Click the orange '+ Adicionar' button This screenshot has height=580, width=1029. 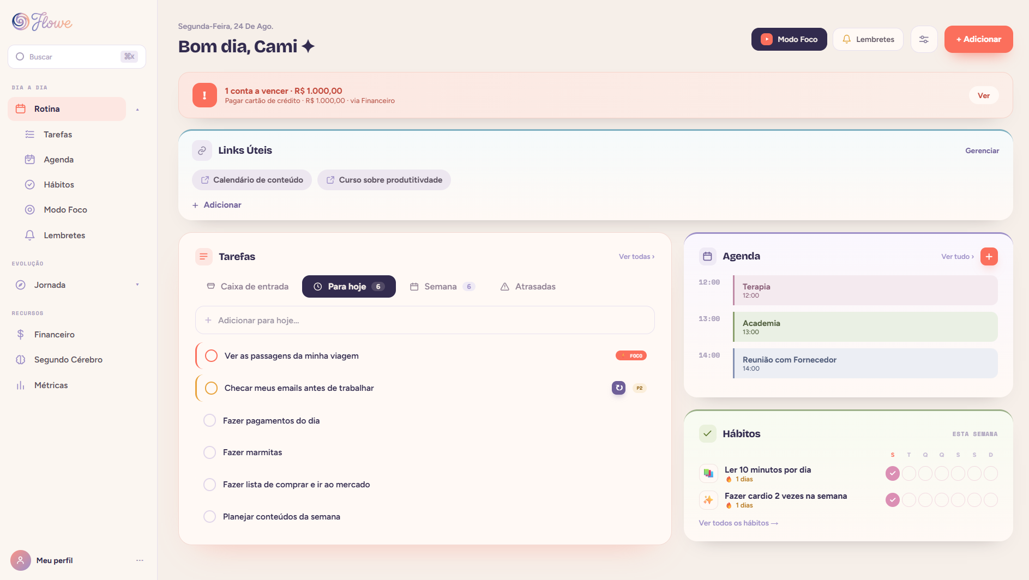coord(978,39)
